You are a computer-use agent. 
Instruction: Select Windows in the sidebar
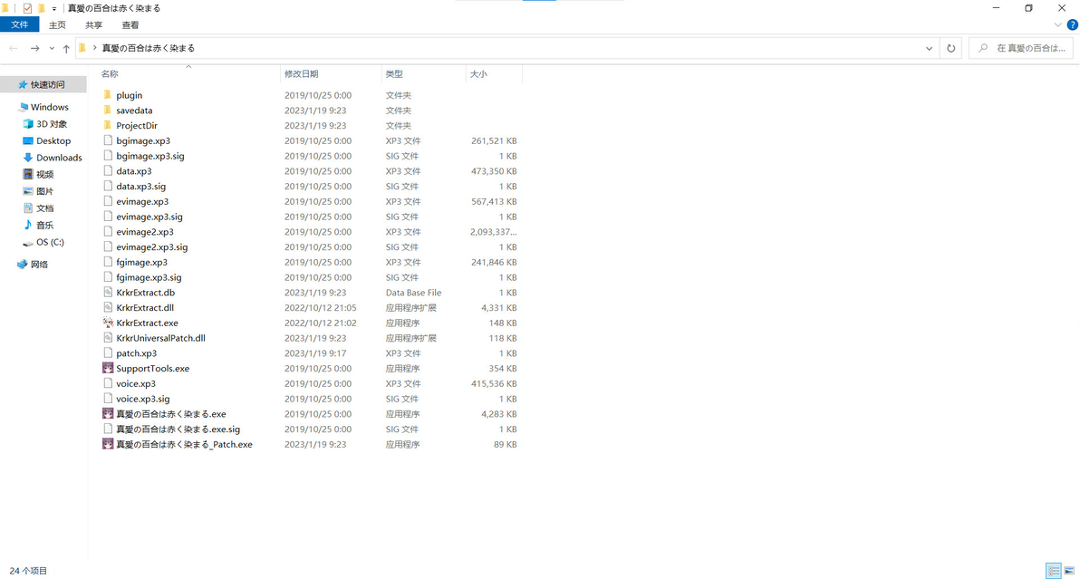(x=43, y=107)
